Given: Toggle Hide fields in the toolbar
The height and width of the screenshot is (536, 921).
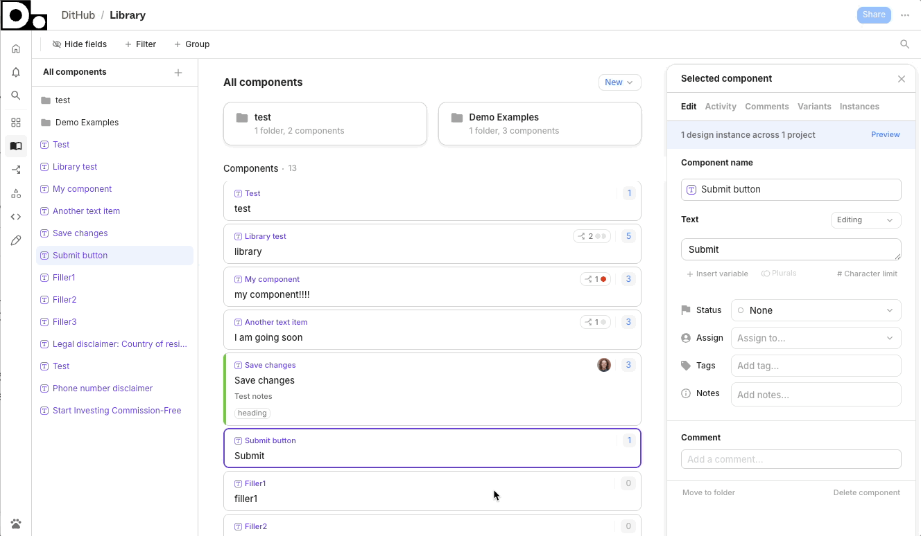Looking at the screenshot, I should click(x=80, y=44).
